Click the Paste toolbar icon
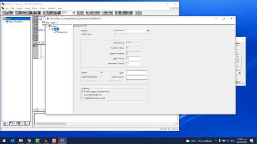 (x=51, y=12)
